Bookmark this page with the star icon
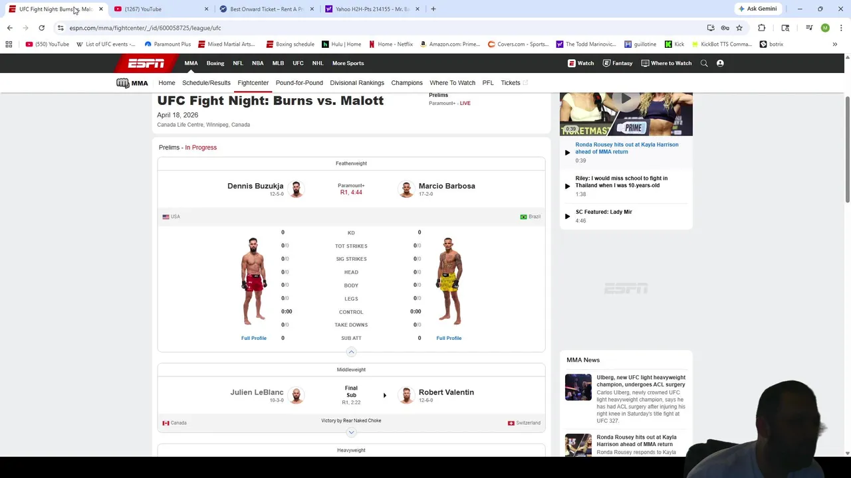 pyautogui.click(x=739, y=28)
